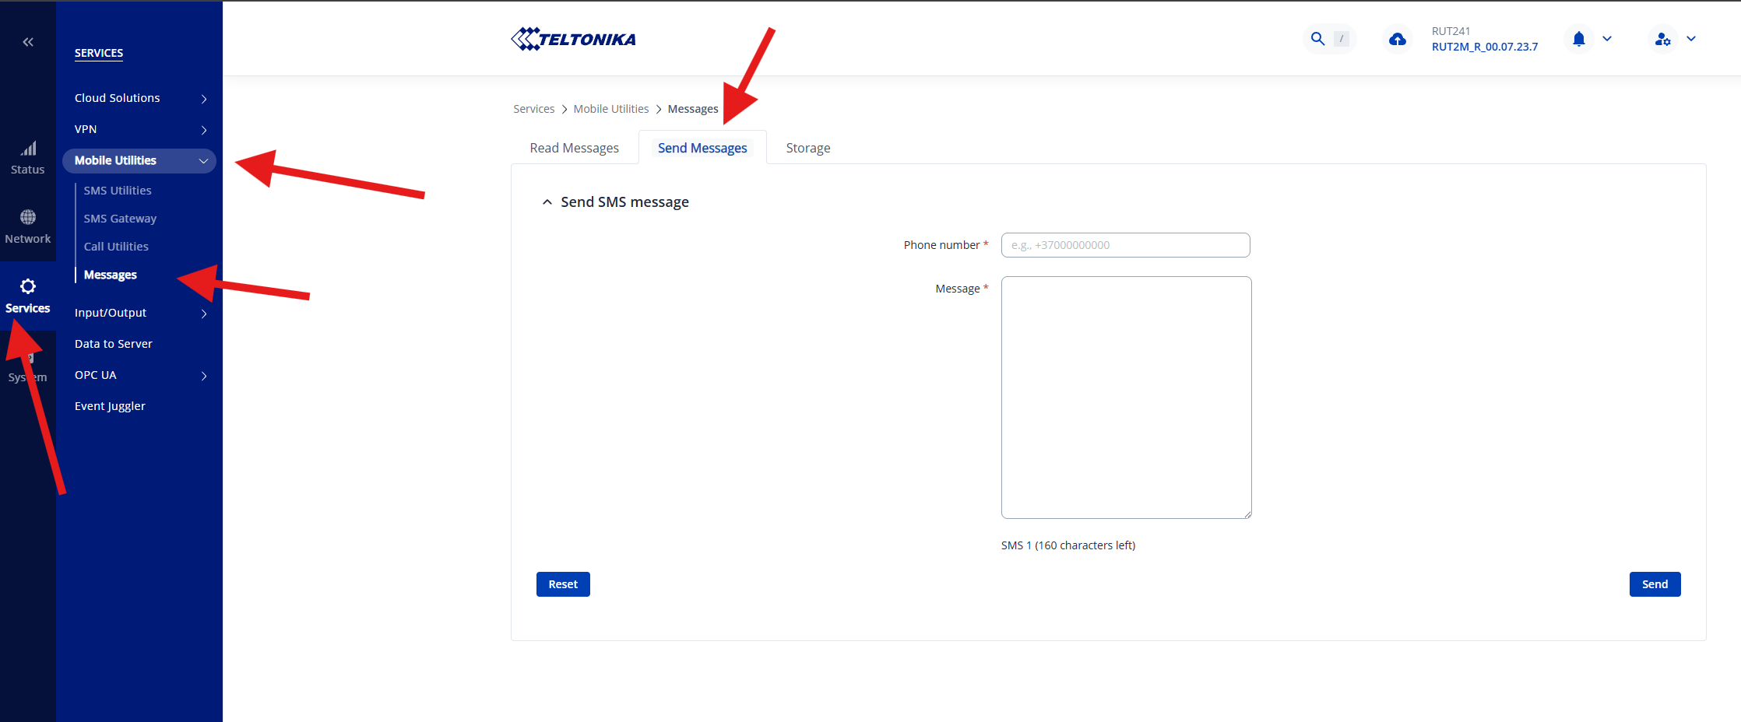Open the Status section signal icon

coord(28,149)
